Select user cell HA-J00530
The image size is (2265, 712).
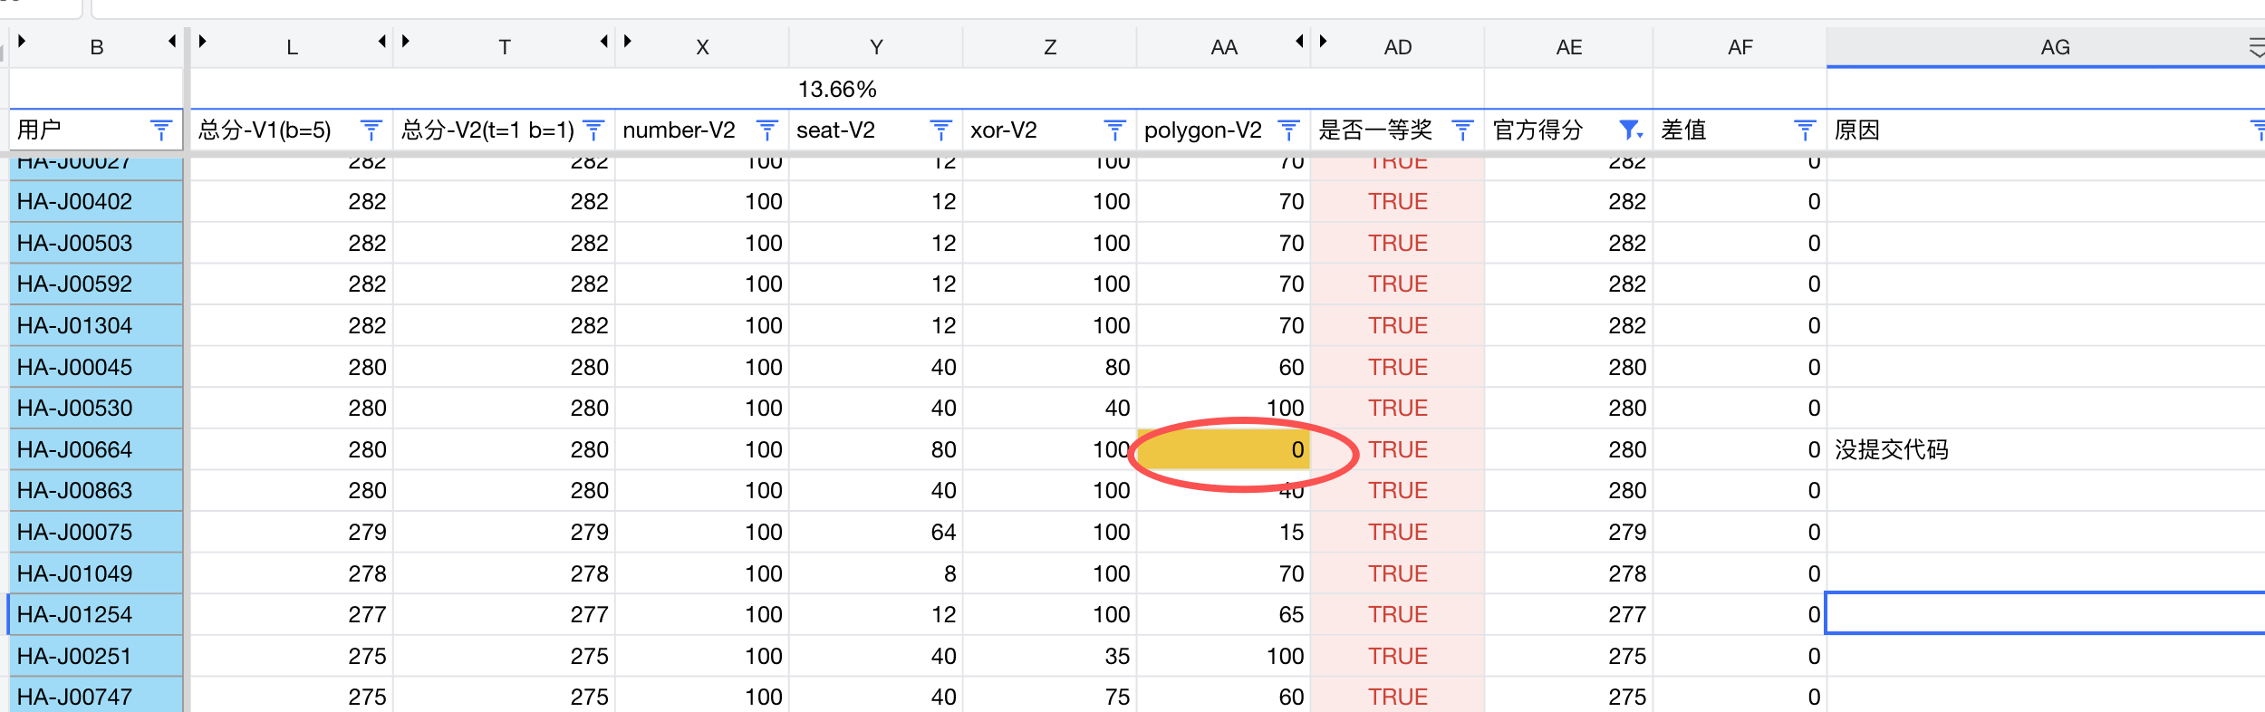[x=96, y=408]
